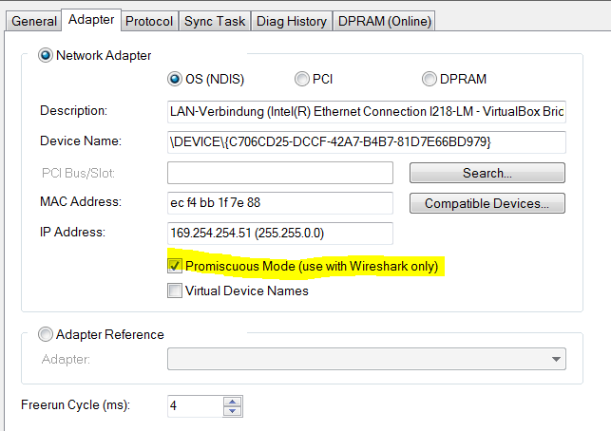
Task: Click the Search... button
Action: 487,173
